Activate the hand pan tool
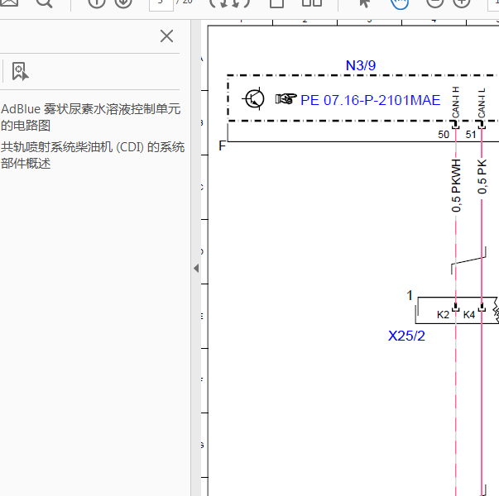Screen dimensions: 499x496 pyautogui.click(x=400, y=3)
